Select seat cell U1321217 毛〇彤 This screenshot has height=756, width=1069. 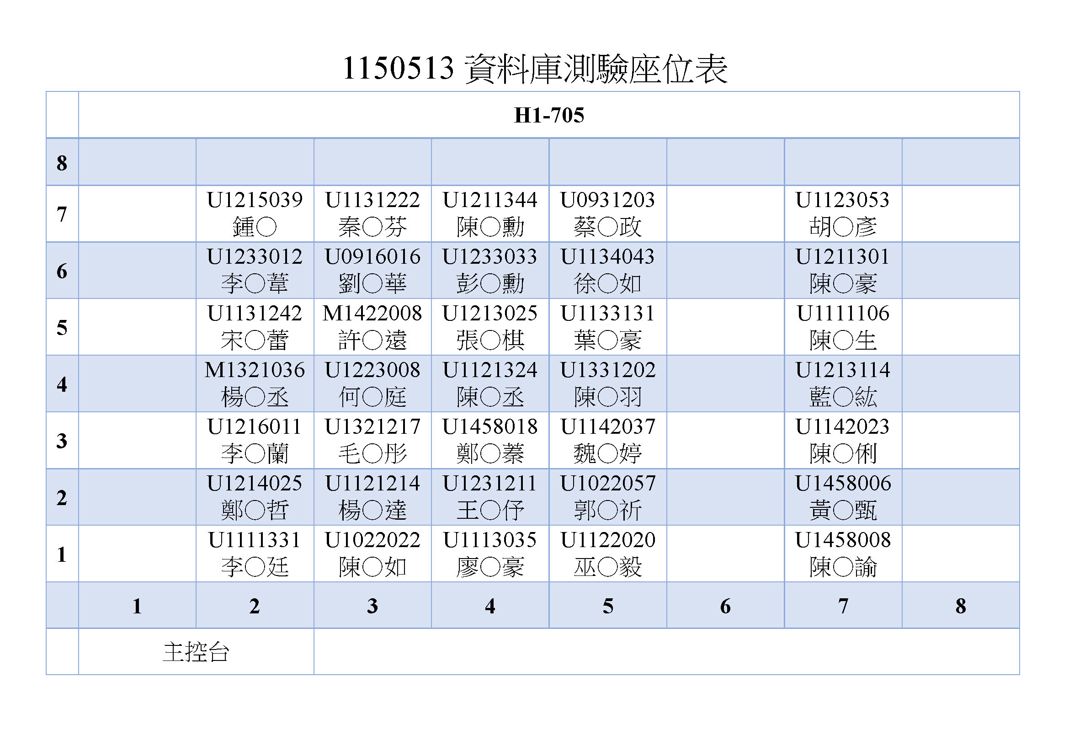[x=372, y=440]
